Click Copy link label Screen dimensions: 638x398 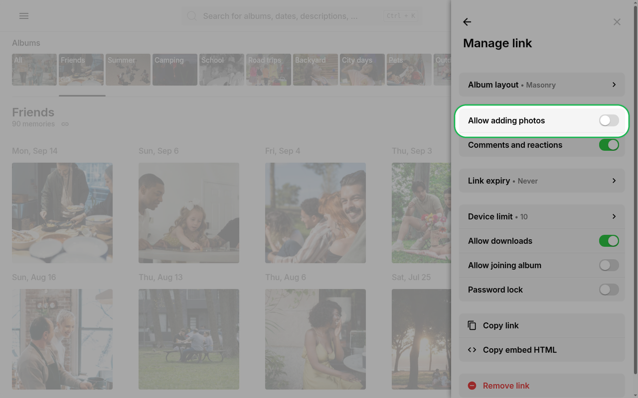(x=500, y=325)
